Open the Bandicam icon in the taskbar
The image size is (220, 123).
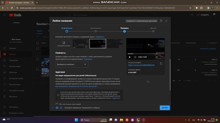coord(144,120)
